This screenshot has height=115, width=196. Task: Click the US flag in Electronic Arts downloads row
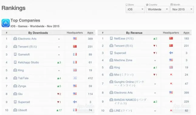pyautogui.click(x=75, y=39)
